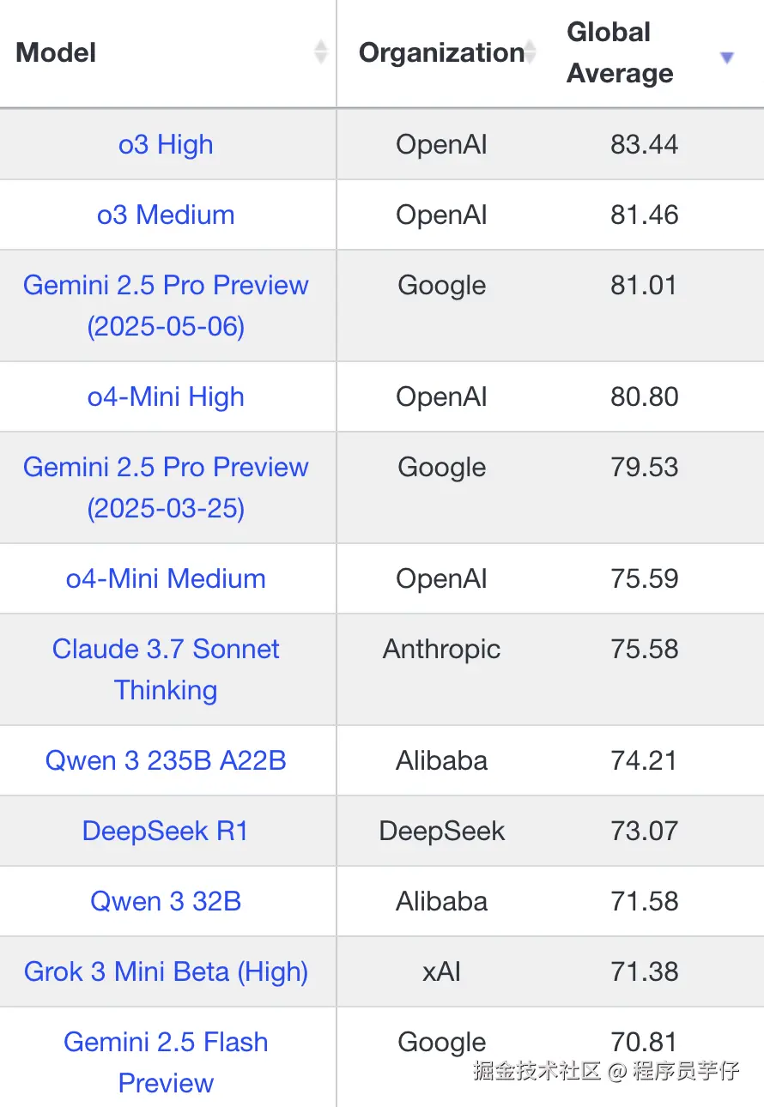Open Gemini 2.5 Pro Preview (2025-05-06) link
This screenshot has height=1107, width=764.
click(166, 305)
